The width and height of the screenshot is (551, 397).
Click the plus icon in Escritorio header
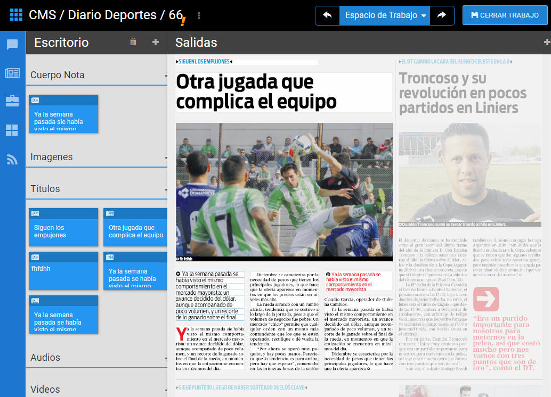pyautogui.click(x=155, y=42)
